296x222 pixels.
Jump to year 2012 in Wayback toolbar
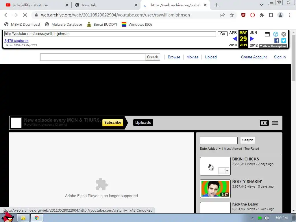pyautogui.click(x=254, y=45)
